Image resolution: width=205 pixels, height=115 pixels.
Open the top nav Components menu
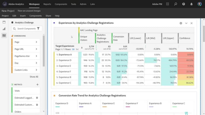click(61, 4)
